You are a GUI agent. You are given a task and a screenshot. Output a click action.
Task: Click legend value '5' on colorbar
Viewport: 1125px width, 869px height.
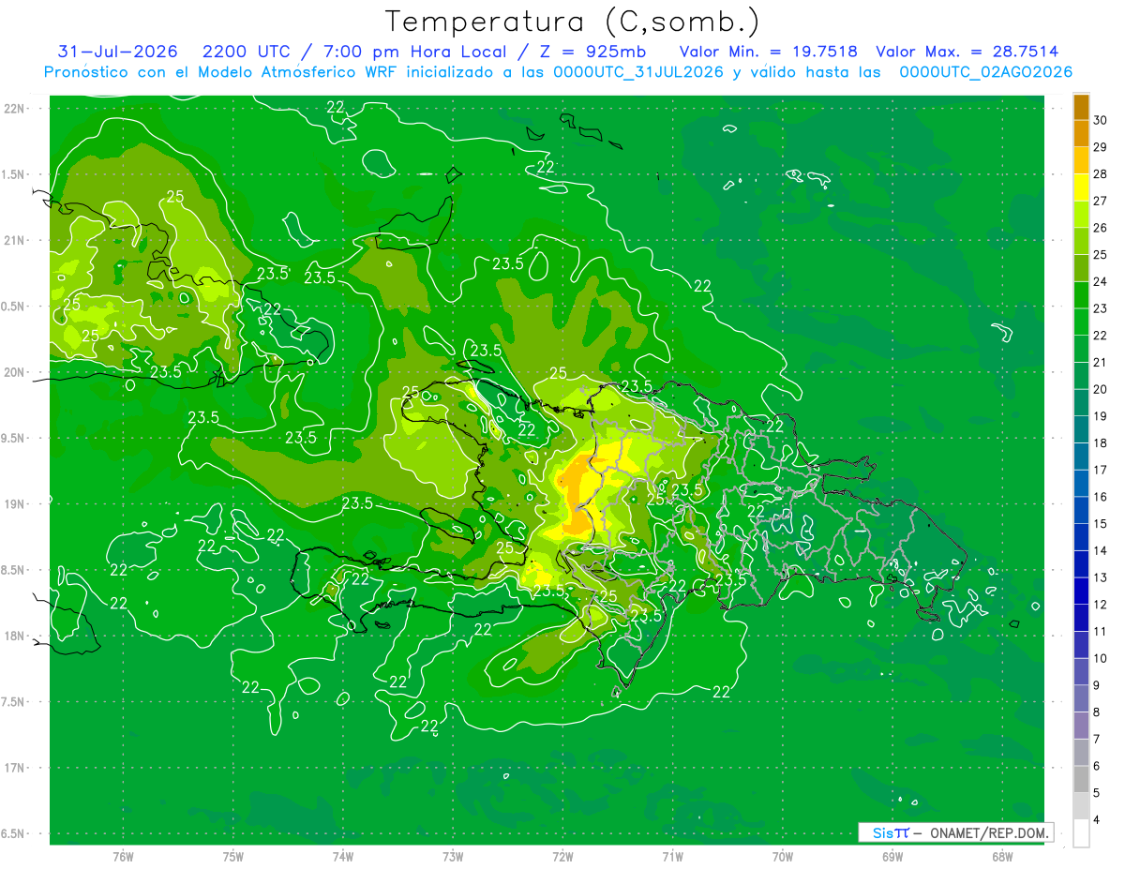point(1098,794)
